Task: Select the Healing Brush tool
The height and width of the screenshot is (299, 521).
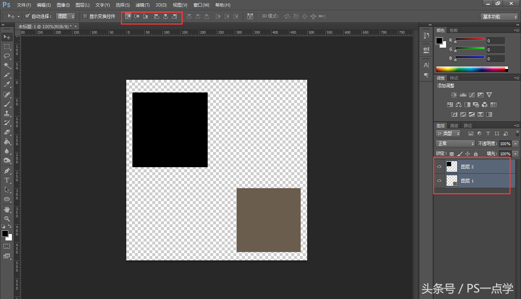Action: click(x=7, y=94)
